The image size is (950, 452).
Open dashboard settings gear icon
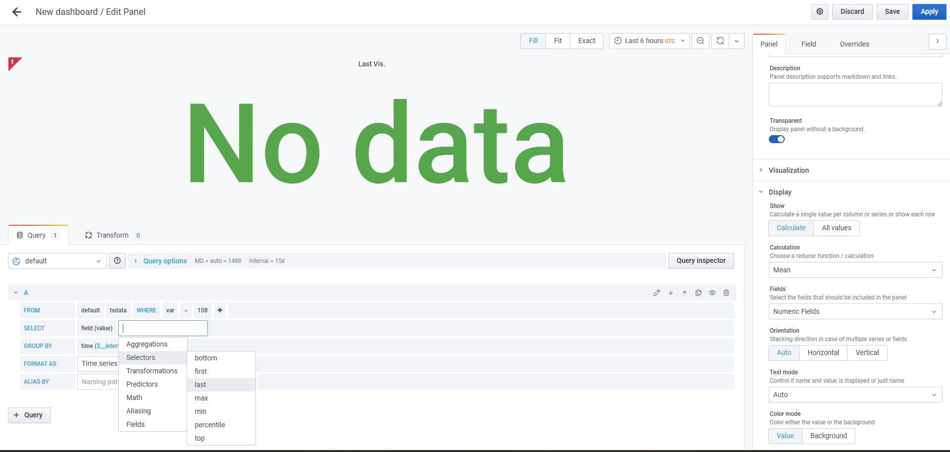point(820,12)
